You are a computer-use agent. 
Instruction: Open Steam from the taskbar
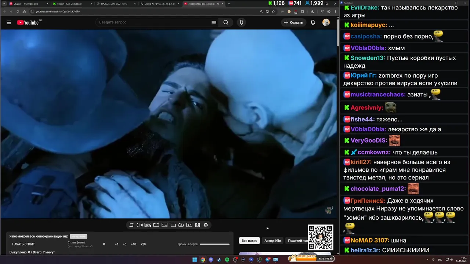click(x=219, y=260)
